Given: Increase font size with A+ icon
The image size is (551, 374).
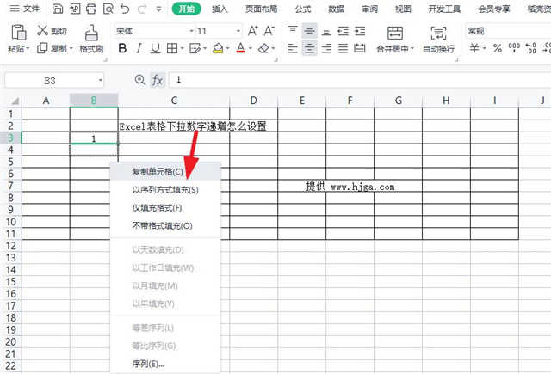Looking at the screenshot, I should pos(252,31).
